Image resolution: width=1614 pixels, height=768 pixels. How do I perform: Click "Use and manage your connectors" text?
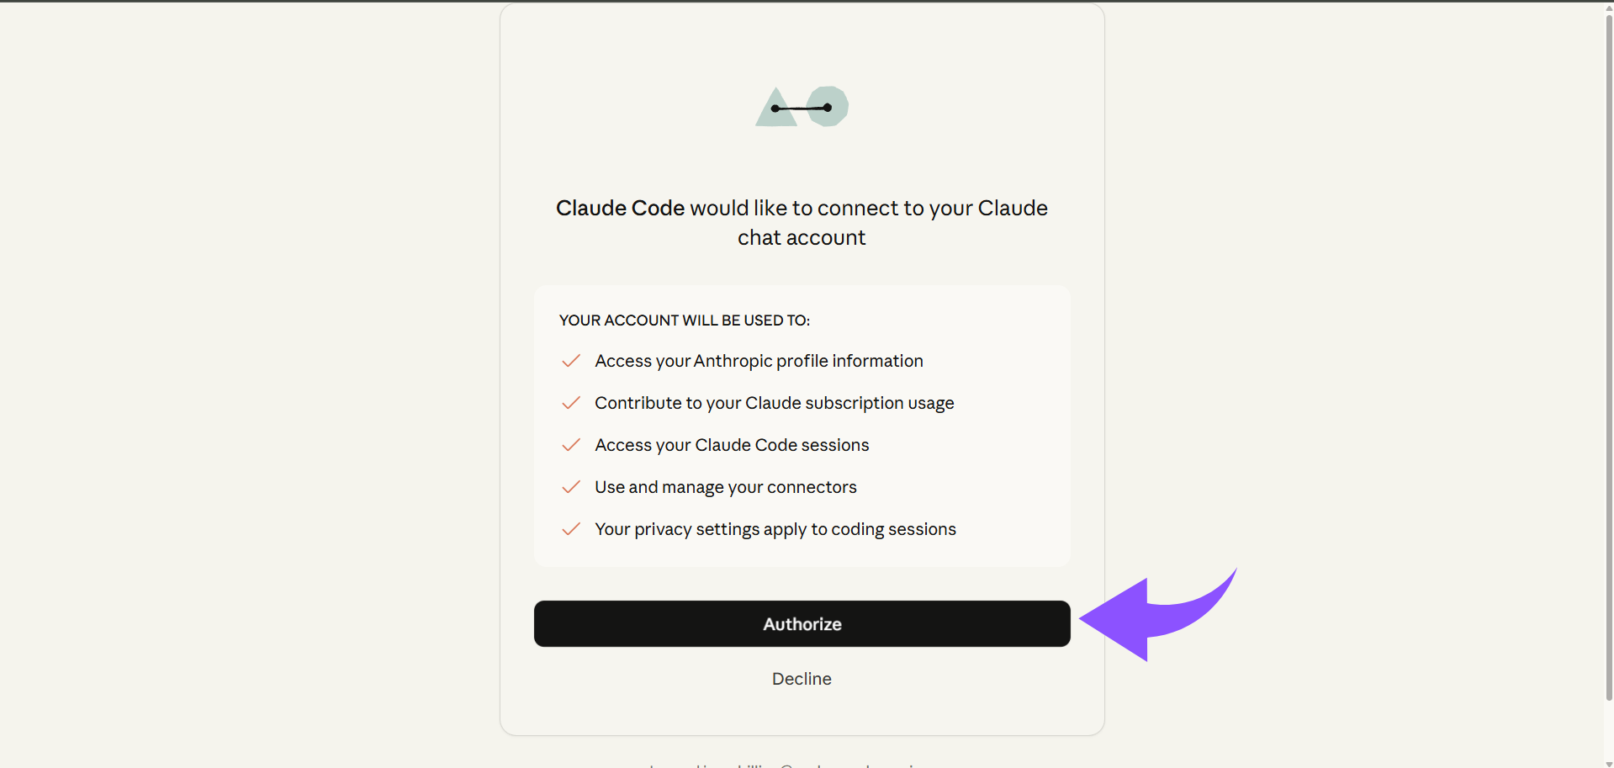point(725,487)
